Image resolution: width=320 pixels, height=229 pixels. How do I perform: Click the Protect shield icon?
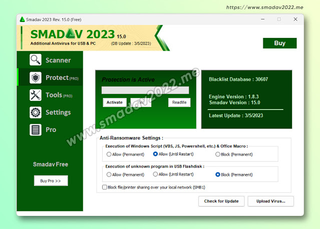[x=36, y=77]
